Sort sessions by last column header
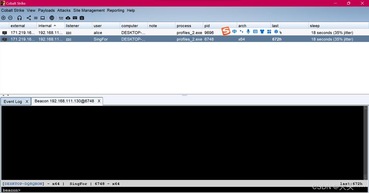 289,25
